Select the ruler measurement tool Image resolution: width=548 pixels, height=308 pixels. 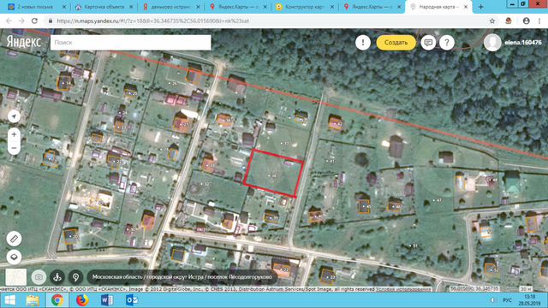tap(14, 239)
